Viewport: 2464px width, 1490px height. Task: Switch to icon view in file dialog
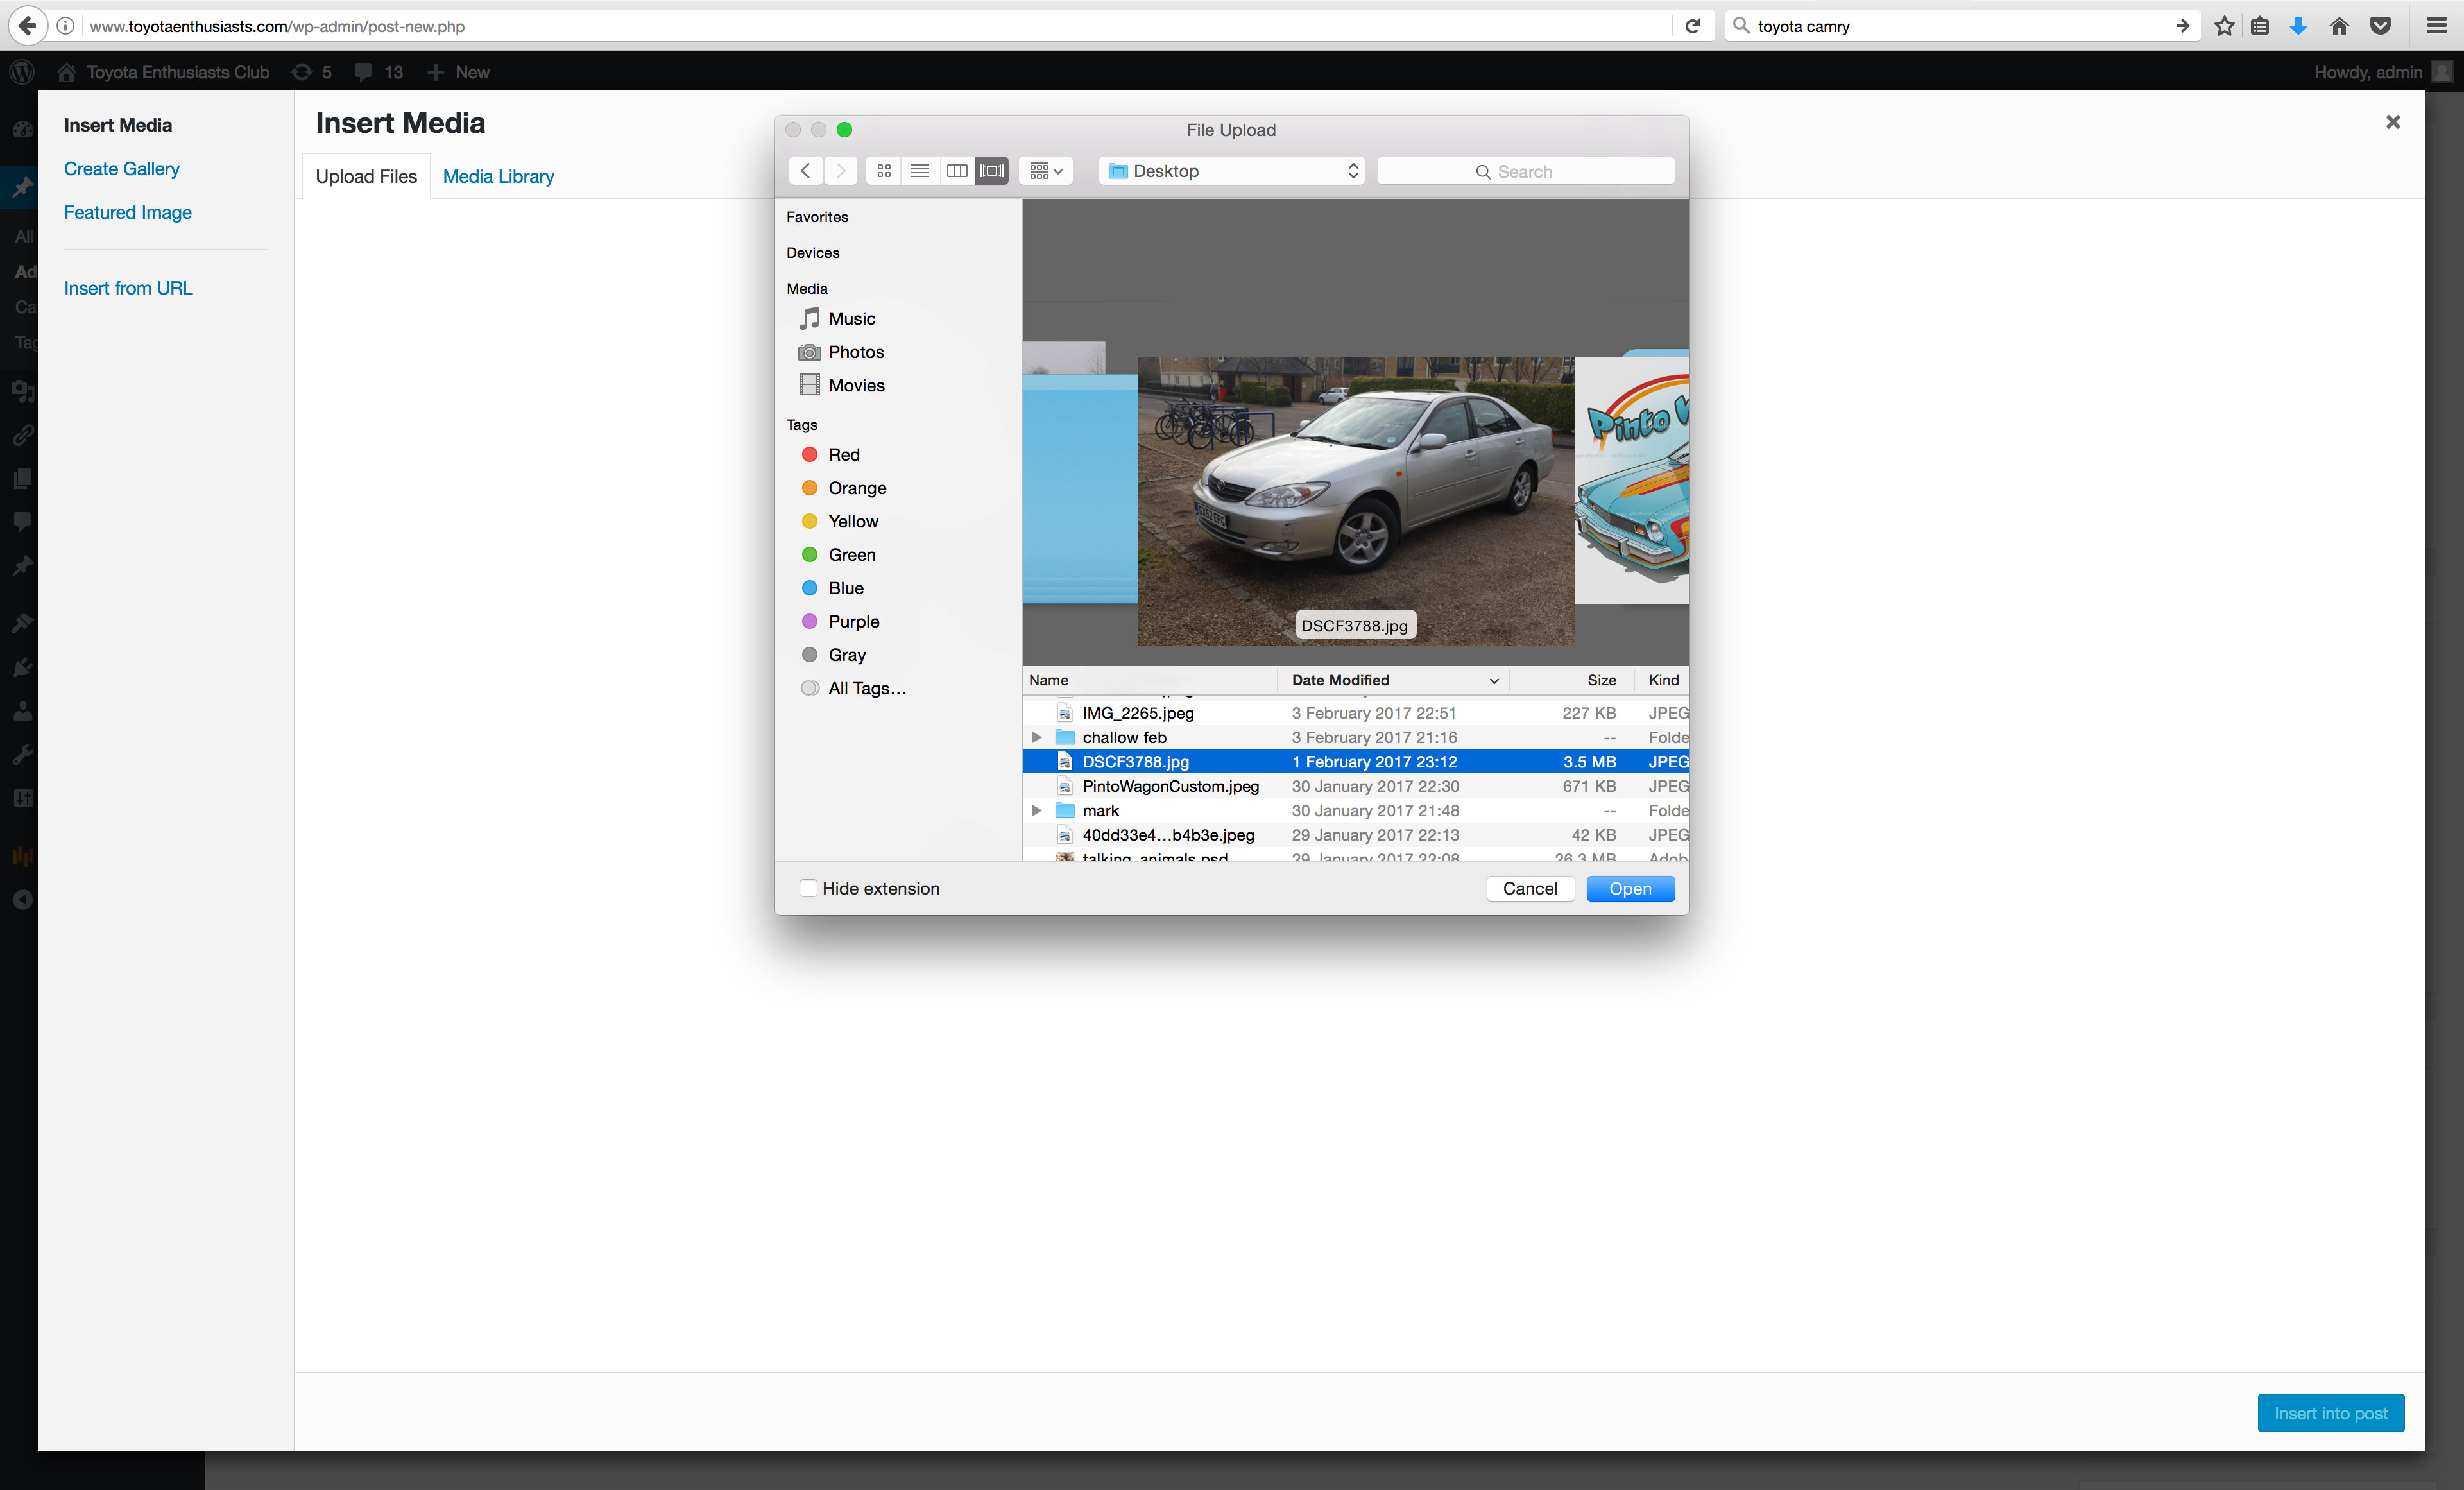click(x=884, y=171)
